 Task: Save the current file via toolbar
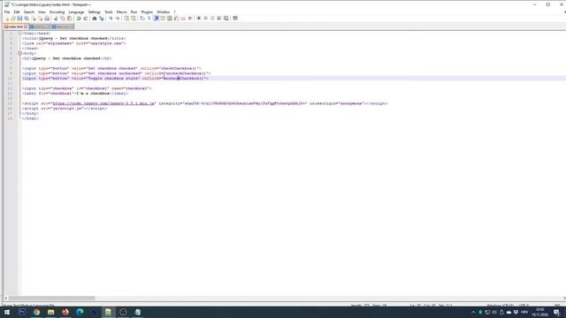tap(19, 19)
